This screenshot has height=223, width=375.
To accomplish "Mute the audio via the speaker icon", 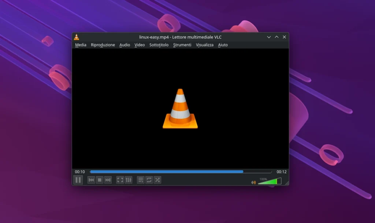I will tap(253, 182).
